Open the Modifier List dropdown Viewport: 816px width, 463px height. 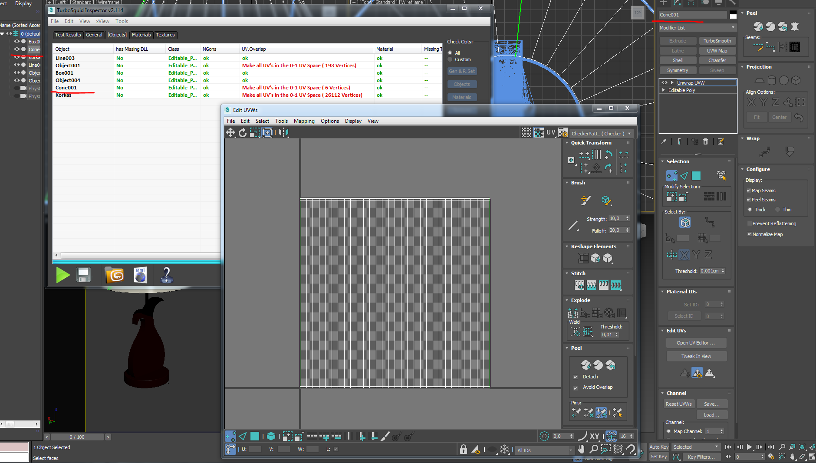pos(697,28)
